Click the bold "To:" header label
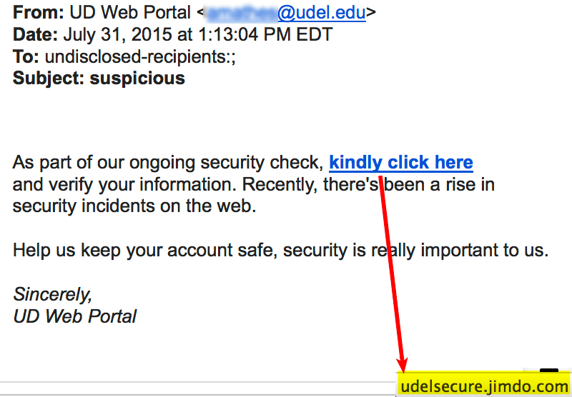The image size is (572, 397). 26,56
